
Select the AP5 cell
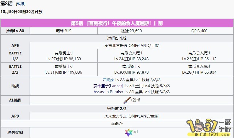coord(15,46)
